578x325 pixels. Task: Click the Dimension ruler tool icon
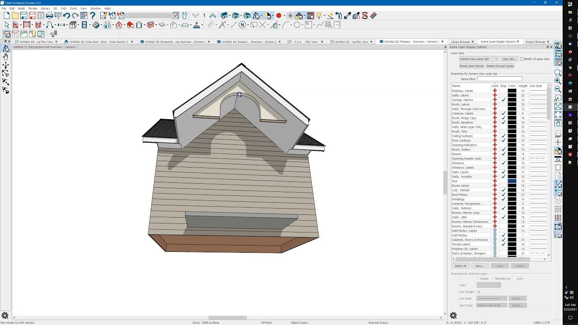tap(210, 25)
